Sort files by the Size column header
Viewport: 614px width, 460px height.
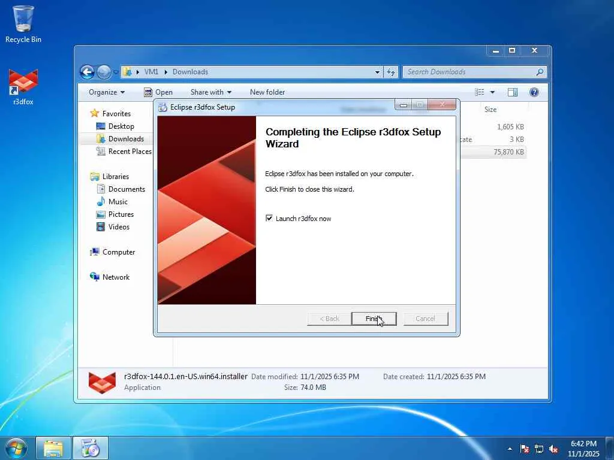tap(490, 110)
